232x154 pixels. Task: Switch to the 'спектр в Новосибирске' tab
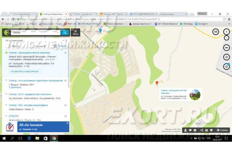click(x=54, y=14)
